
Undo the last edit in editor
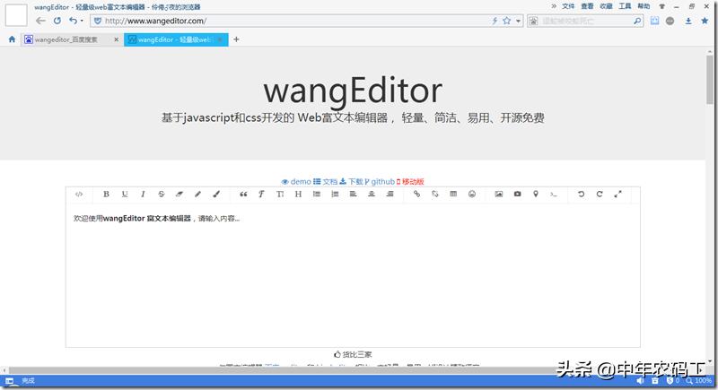(581, 195)
